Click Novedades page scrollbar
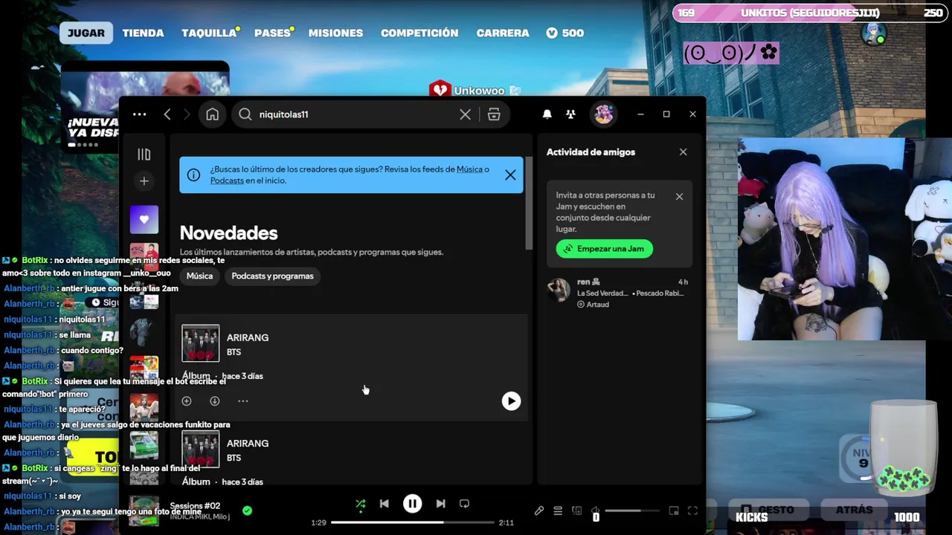 529,203
